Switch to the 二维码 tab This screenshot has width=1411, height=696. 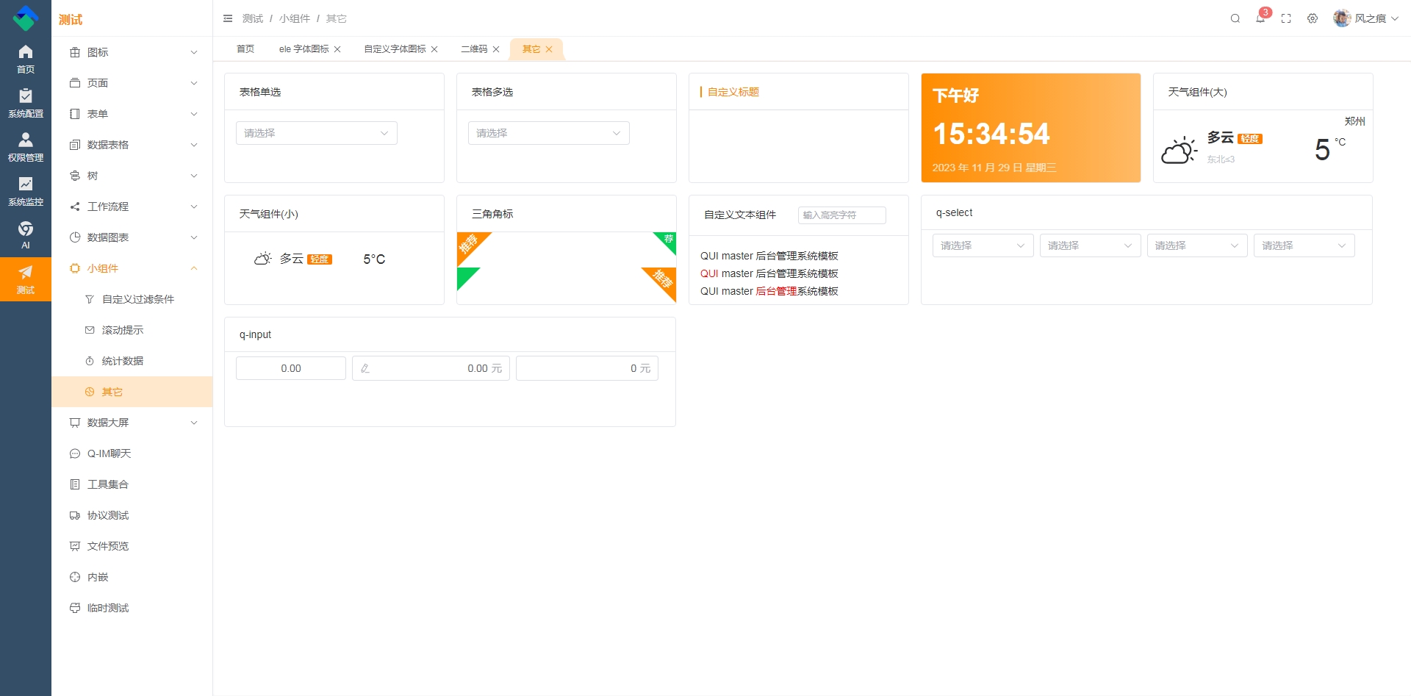click(x=474, y=49)
